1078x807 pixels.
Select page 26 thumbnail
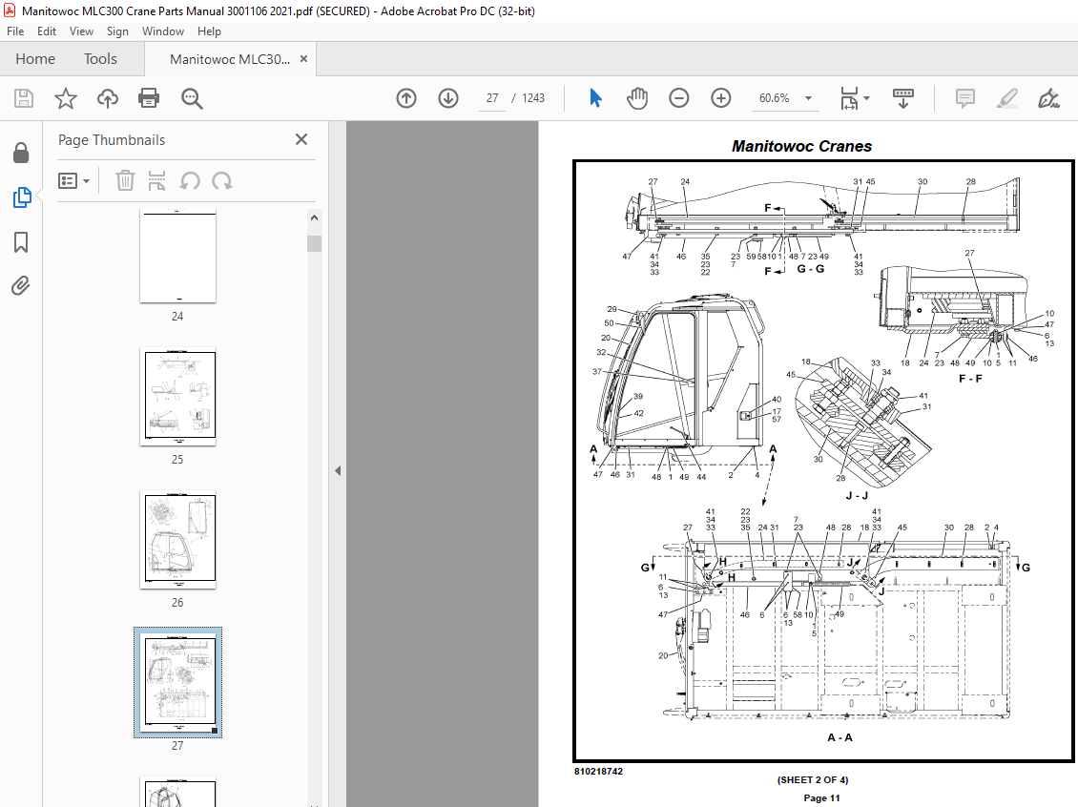tap(177, 540)
